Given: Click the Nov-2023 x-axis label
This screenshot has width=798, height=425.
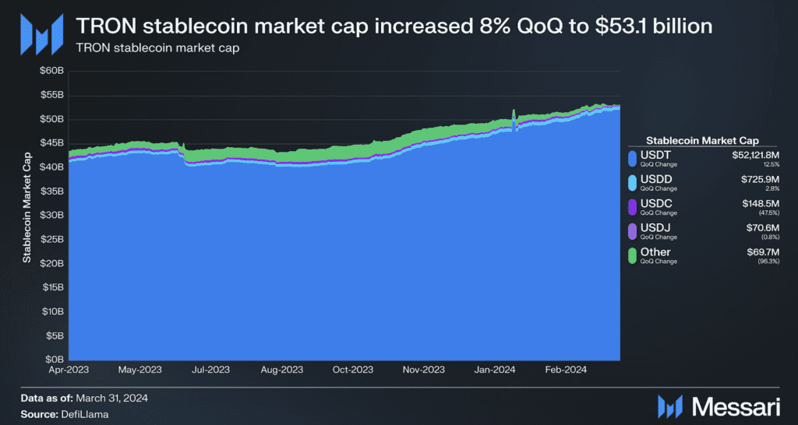Looking at the screenshot, I should (424, 371).
